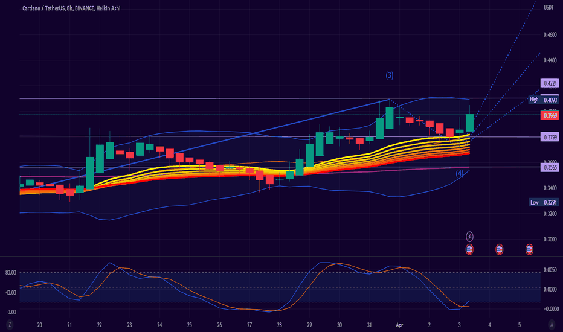Click the red 0.3969 current price label
This screenshot has height=332, width=563.
click(550, 115)
